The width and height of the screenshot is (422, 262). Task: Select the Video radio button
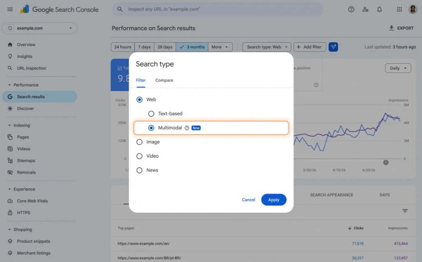pyautogui.click(x=139, y=156)
